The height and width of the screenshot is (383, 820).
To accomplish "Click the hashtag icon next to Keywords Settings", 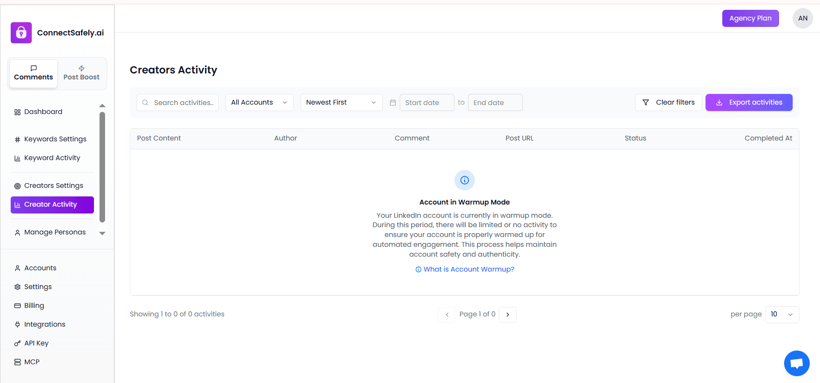I will pos(18,140).
